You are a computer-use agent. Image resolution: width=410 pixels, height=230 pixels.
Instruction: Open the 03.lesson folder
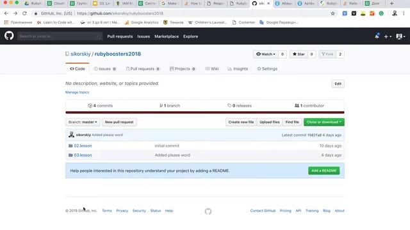[x=83, y=155]
